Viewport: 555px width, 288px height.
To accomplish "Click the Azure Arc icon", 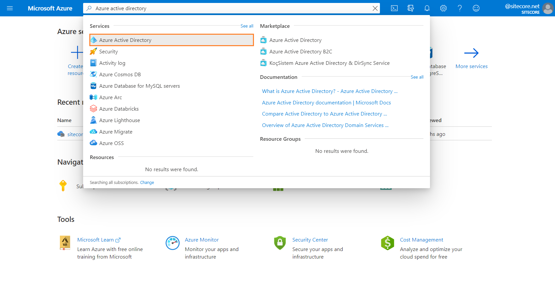I will point(93,97).
